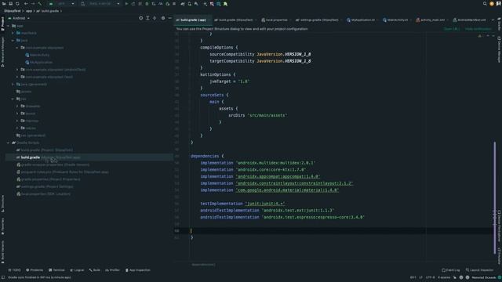The width and height of the screenshot is (502, 282).
Task: Open the Terminal tool window button
Action: tap(56, 270)
